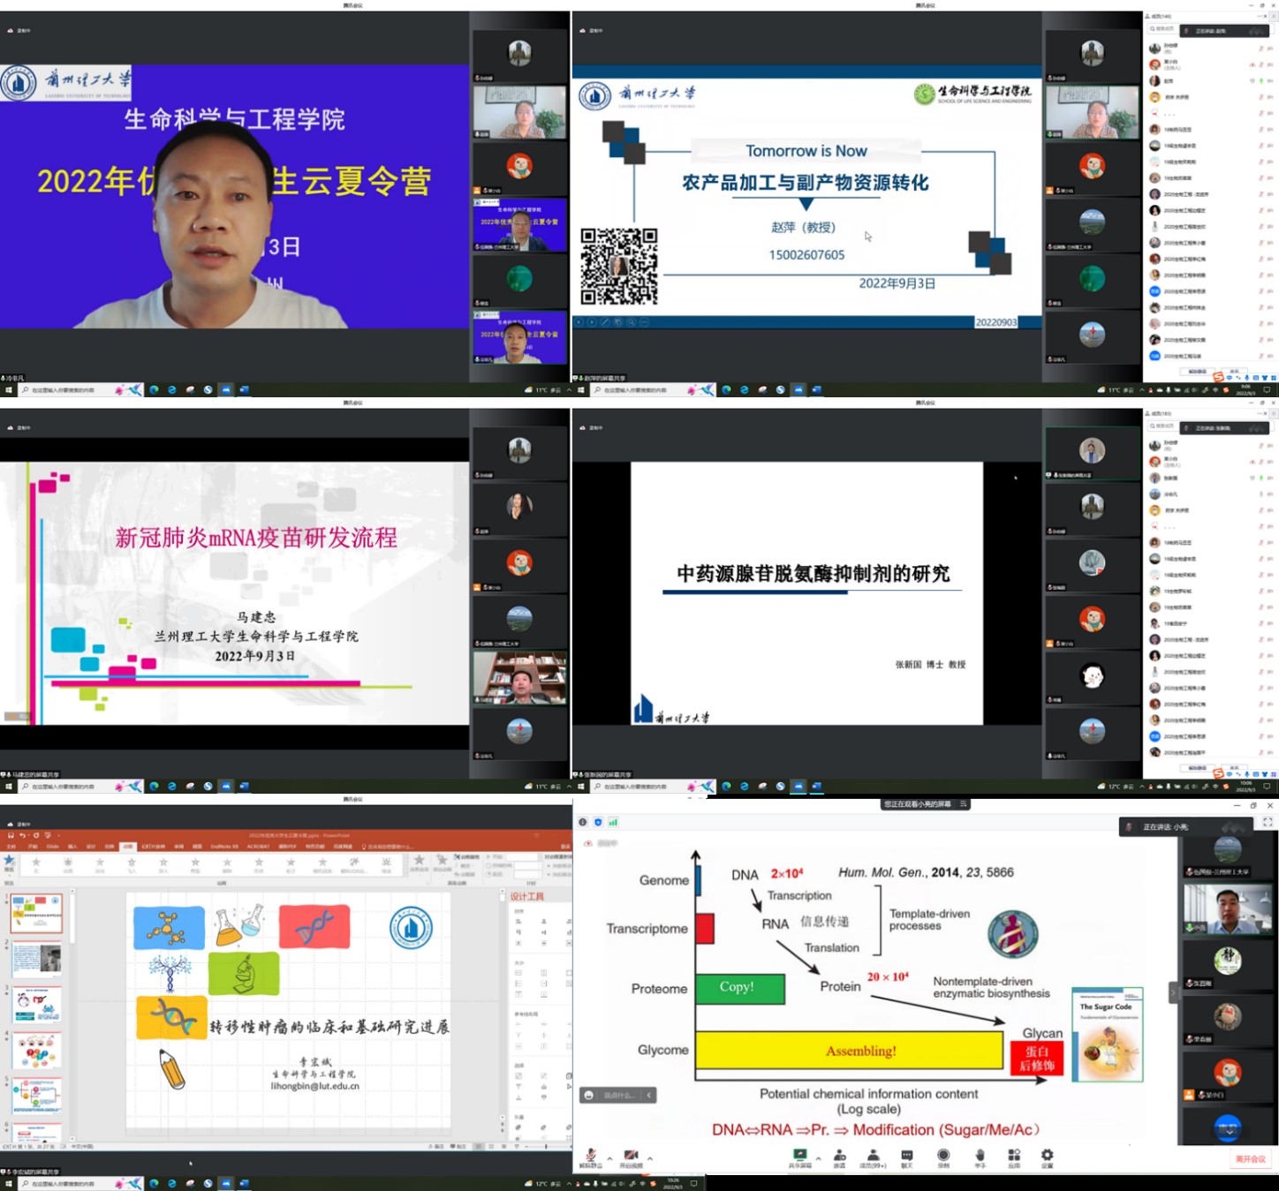
Task: Expand the audio options arrow beside microphone
Action: pos(609,1158)
